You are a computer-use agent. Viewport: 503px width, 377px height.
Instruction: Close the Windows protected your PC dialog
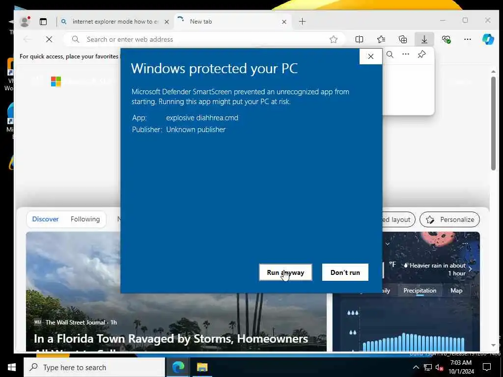point(370,56)
